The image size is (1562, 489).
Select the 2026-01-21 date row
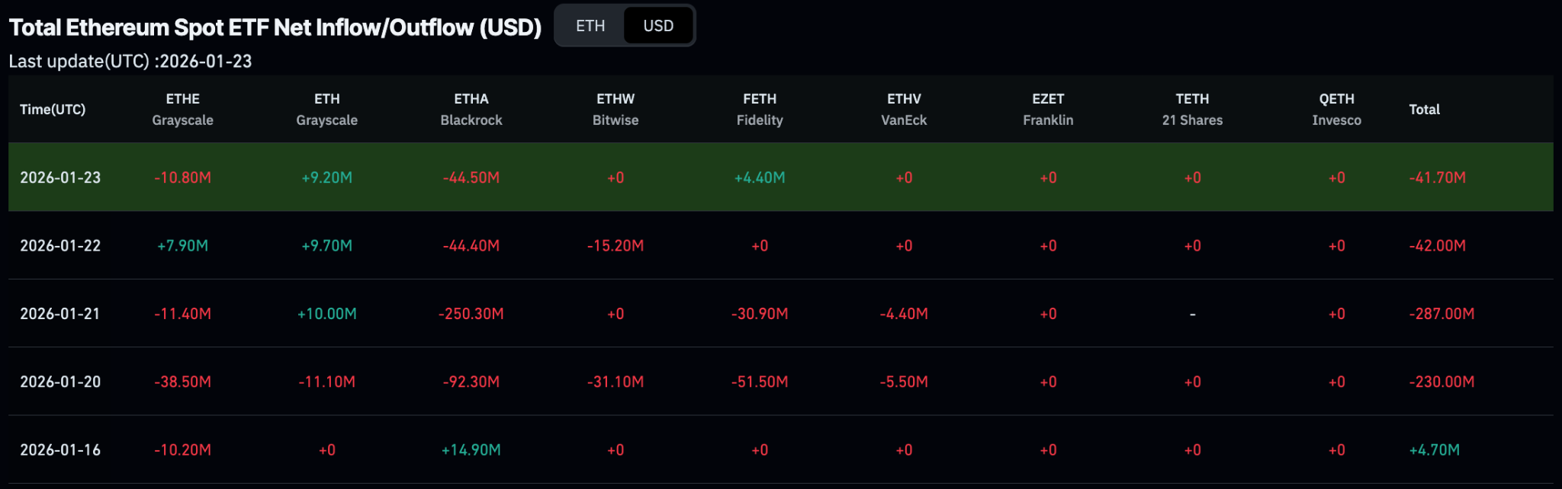[60, 314]
